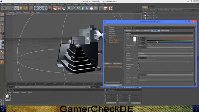Screen dimensions: 199x112
Task: Click the Undo arrow icon in toolbar
Action: 3,8
